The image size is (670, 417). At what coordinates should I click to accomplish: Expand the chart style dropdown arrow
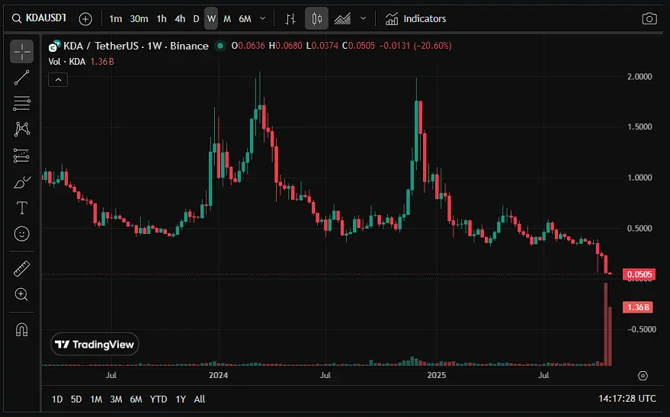click(x=363, y=19)
